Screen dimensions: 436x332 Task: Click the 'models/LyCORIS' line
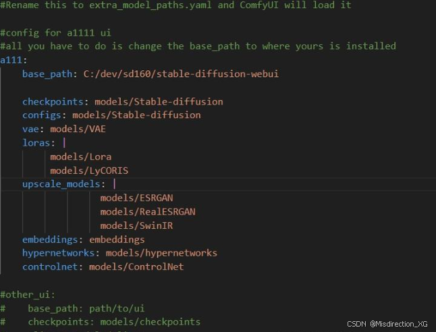(89, 171)
